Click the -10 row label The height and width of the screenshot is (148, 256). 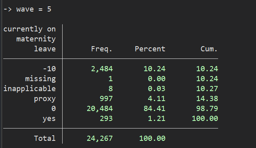[x=49, y=69]
